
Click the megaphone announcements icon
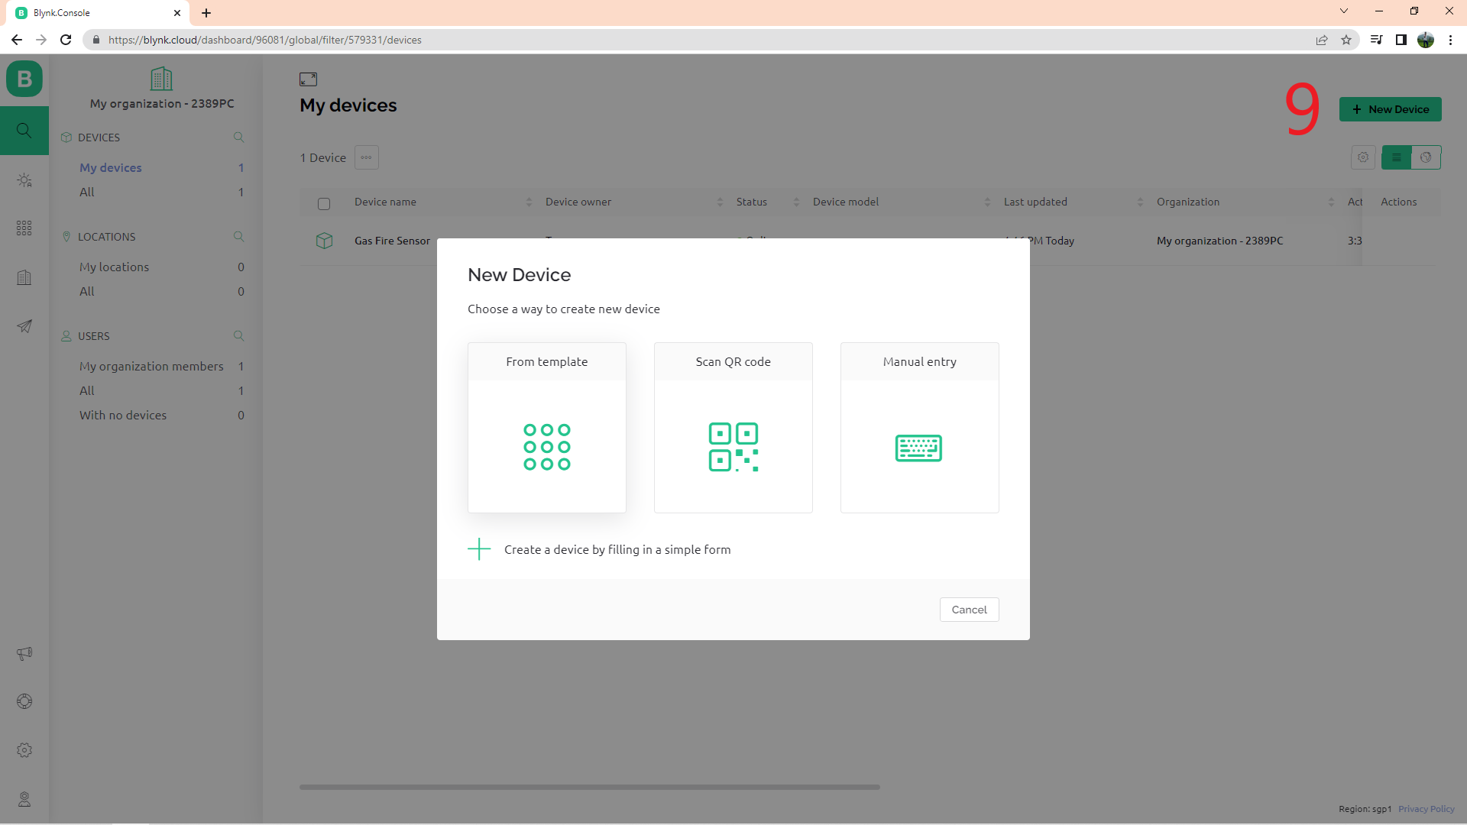point(24,653)
